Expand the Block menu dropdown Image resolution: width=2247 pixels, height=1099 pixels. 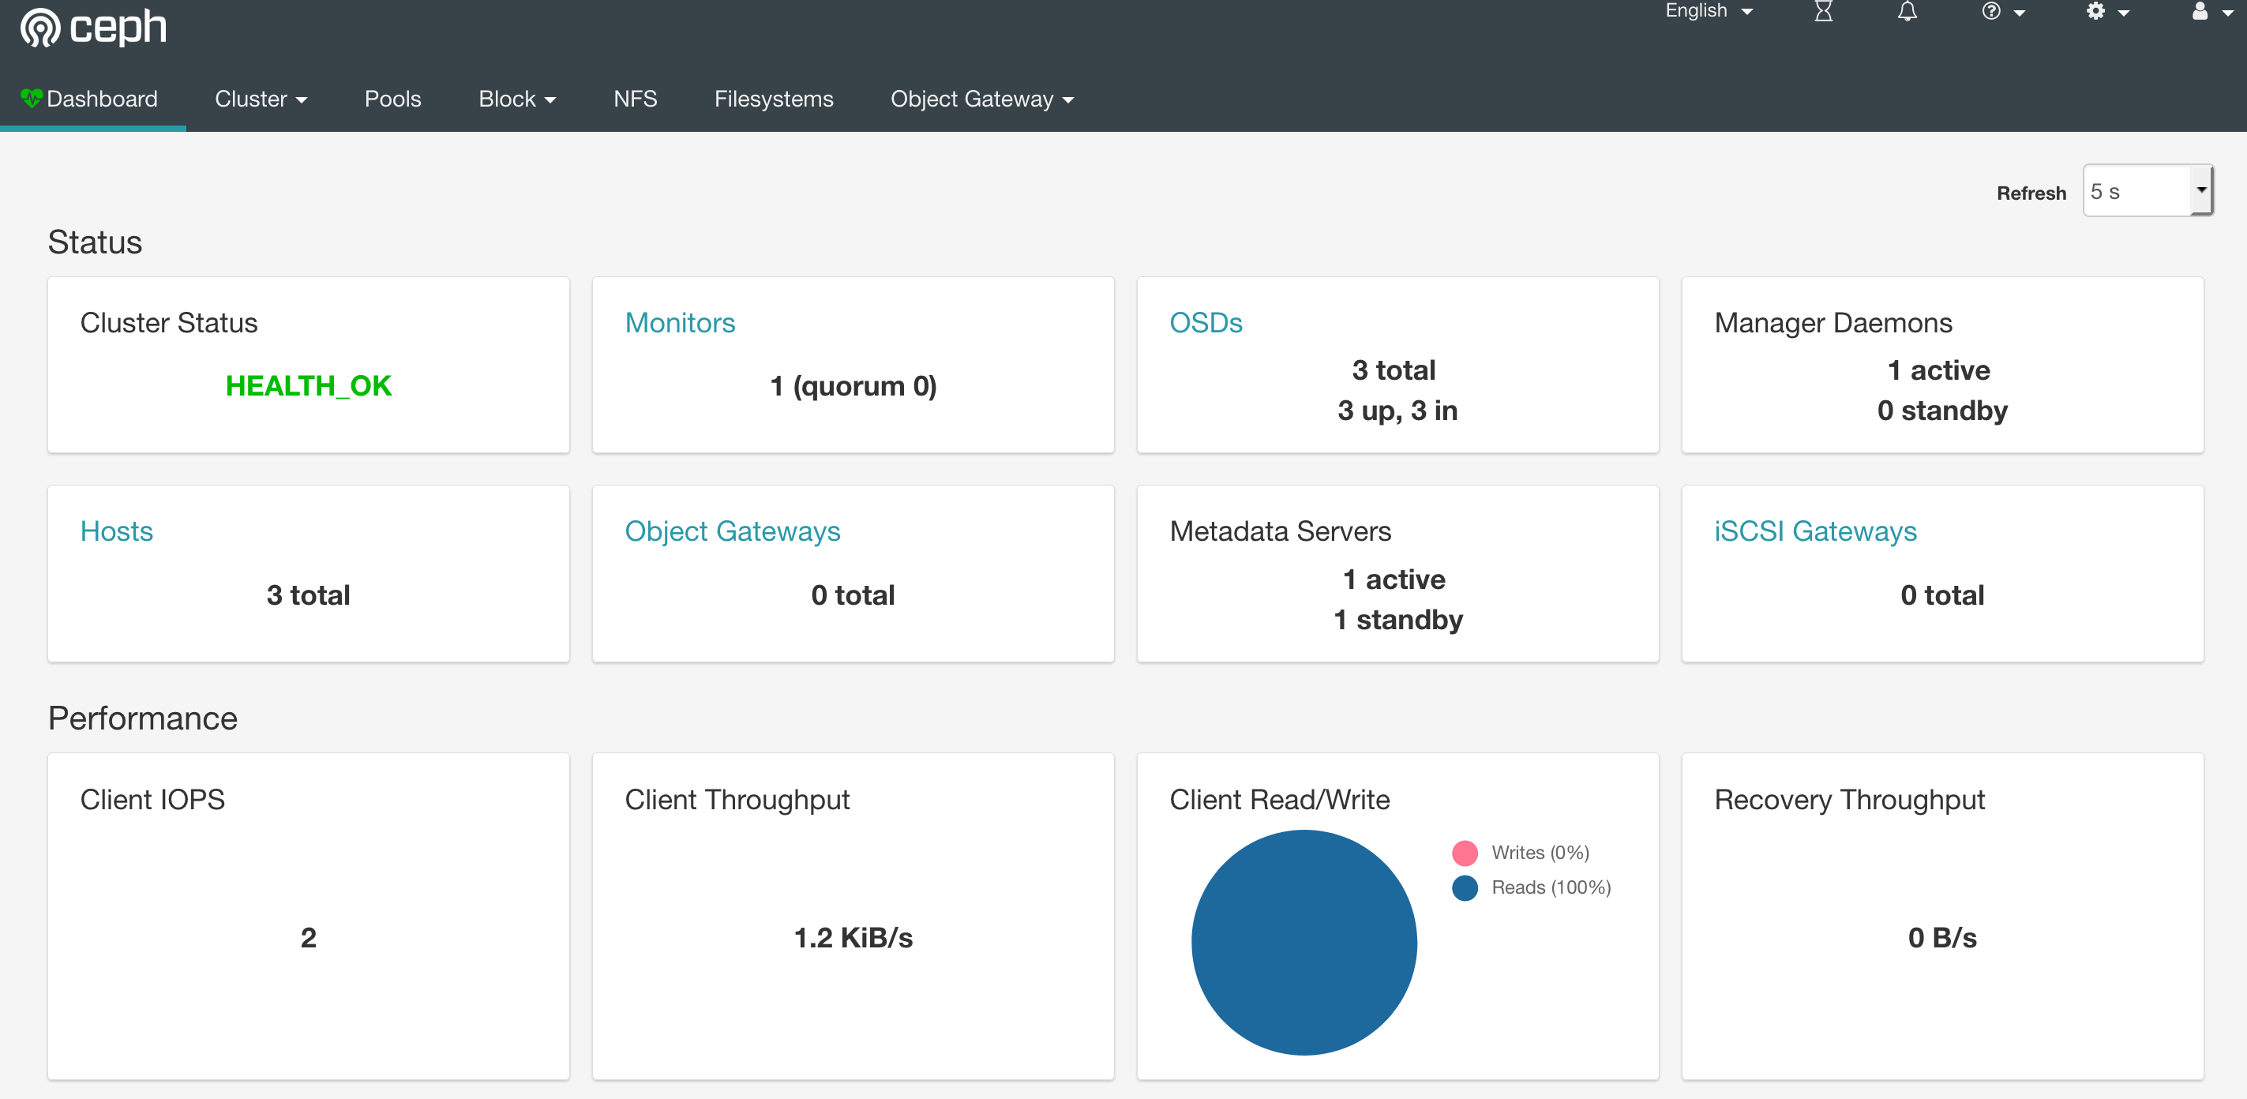coord(516,99)
